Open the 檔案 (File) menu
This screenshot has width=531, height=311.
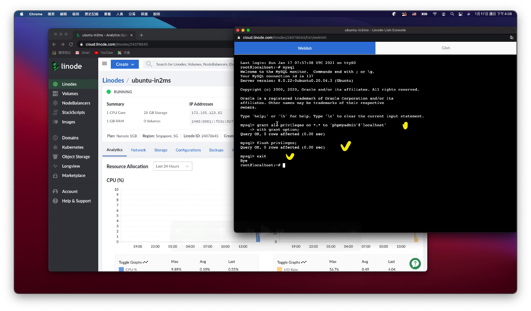[x=51, y=14]
